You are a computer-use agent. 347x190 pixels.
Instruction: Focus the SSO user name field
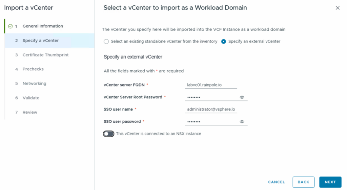(211, 110)
